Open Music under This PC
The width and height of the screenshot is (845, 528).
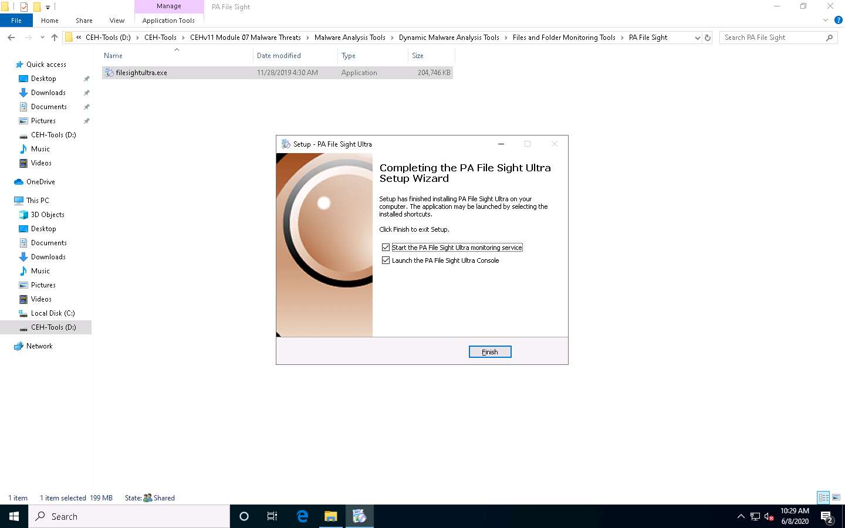pos(40,271)
